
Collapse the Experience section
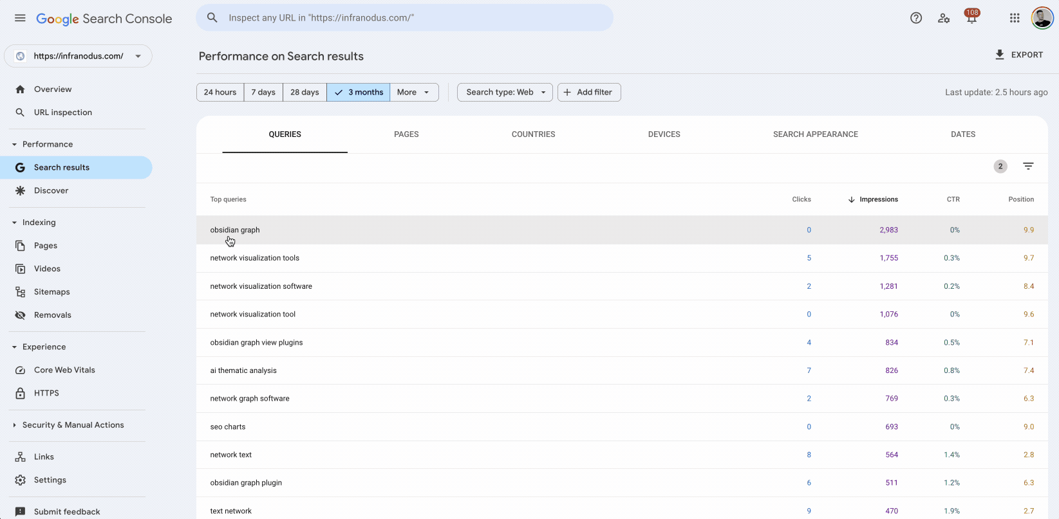[x=14, y=347]
